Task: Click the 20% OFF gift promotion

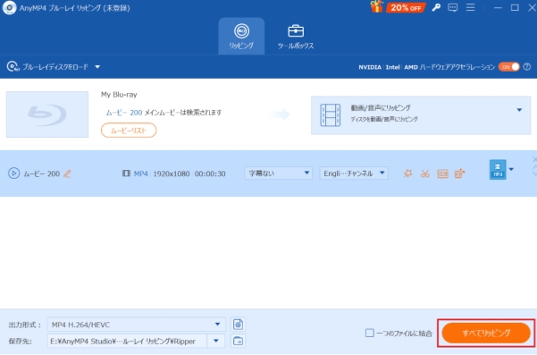Action: (398, 7)
